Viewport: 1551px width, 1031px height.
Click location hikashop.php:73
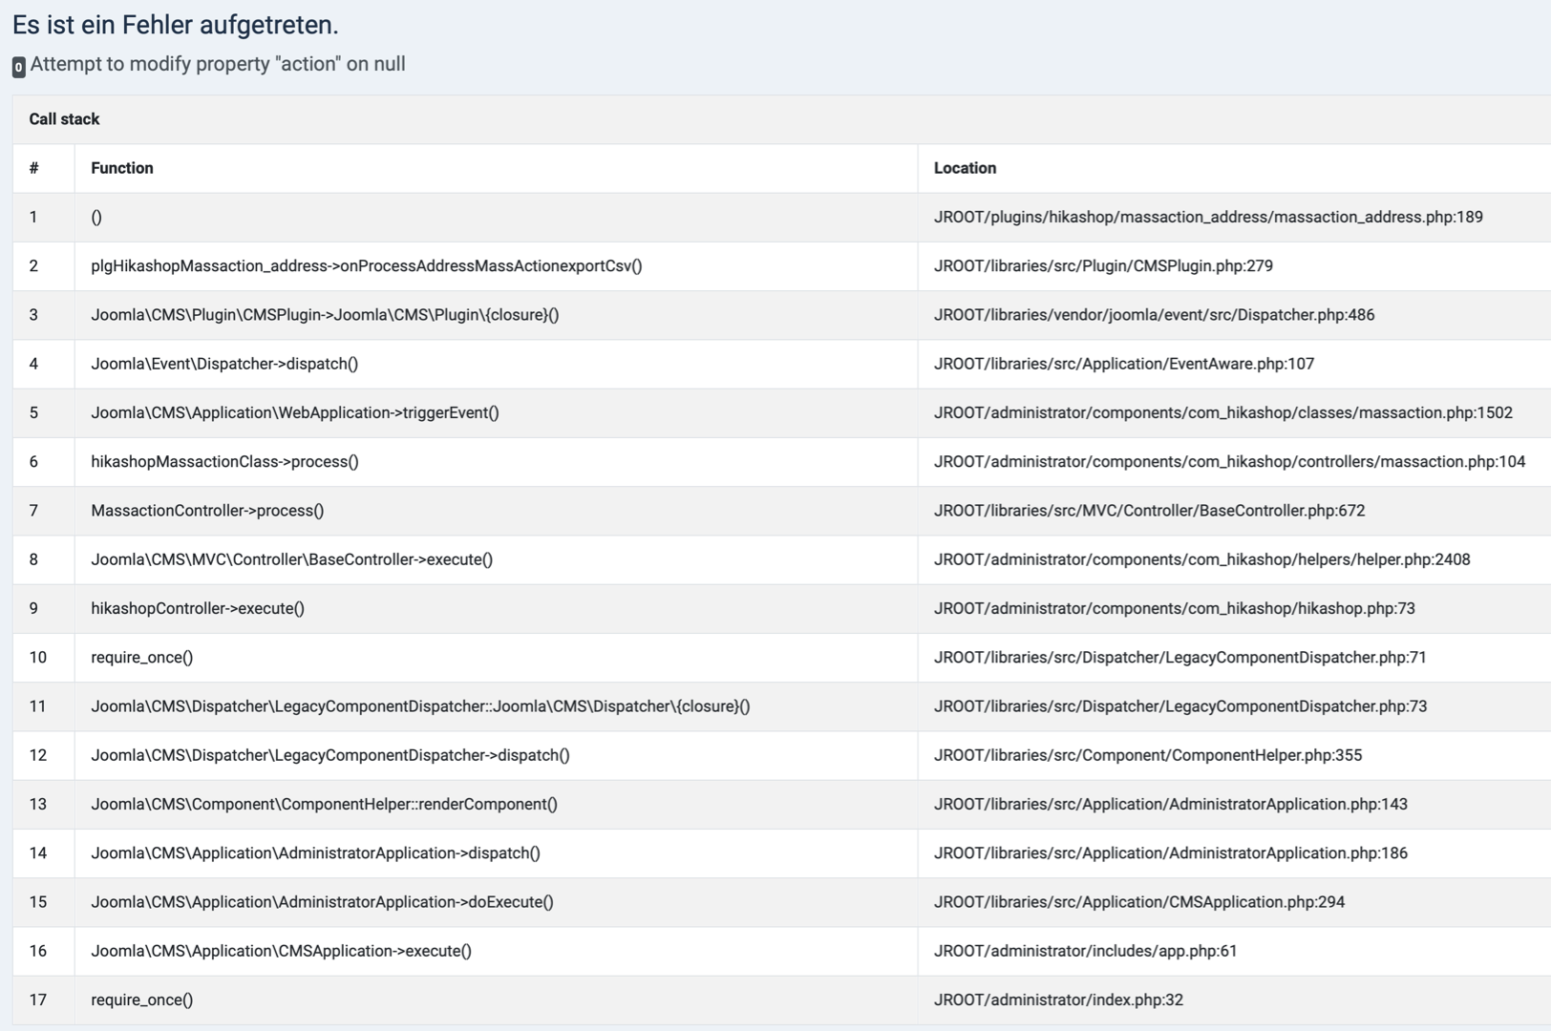(x=1174, y=608)
